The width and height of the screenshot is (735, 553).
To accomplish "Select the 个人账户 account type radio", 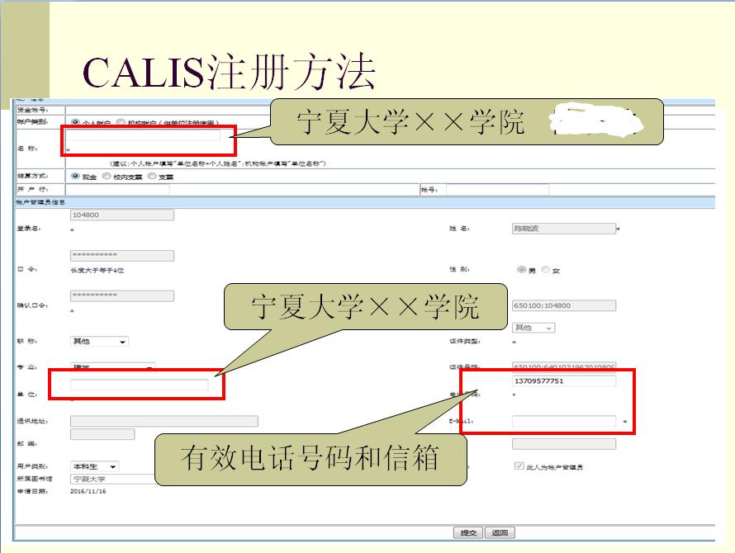I will tap(75, 122).
